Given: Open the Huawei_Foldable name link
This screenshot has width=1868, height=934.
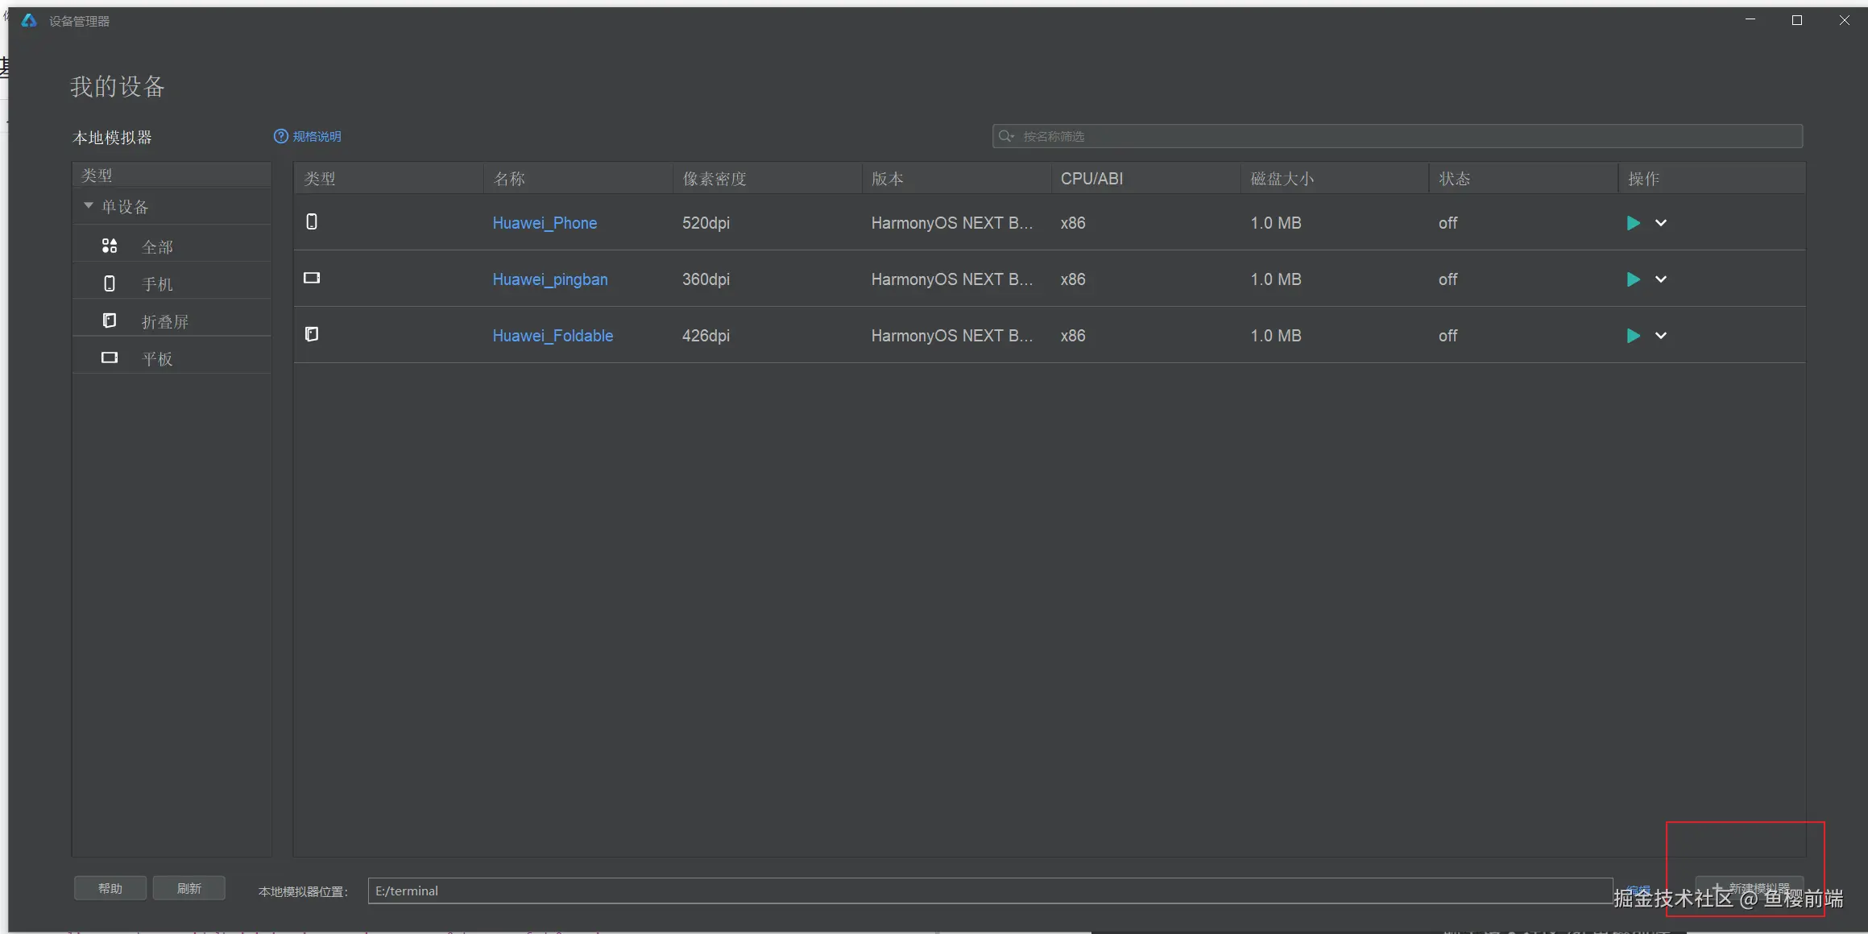Looking at the screenshot, I should click(x=553, y=336).
